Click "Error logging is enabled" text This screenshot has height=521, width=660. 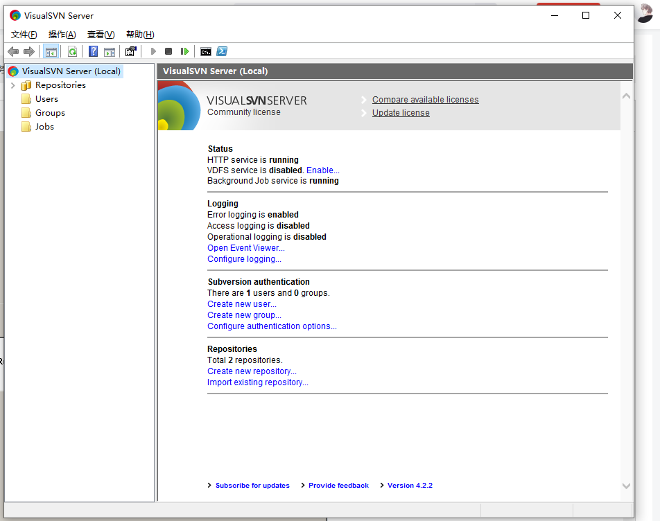coord(252,215)
